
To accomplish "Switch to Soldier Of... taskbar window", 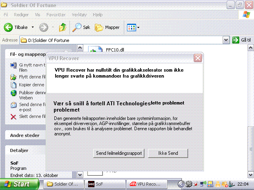I will click(x=63, y=184).
